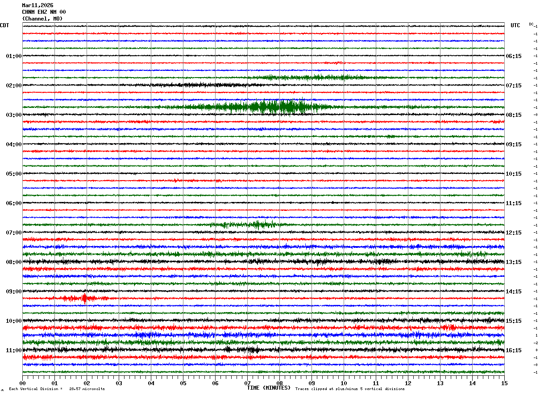The height and width of the screenshot is (395, 540).
Task: Select the 02:00 CDT time label
Action: pos(14,86)
